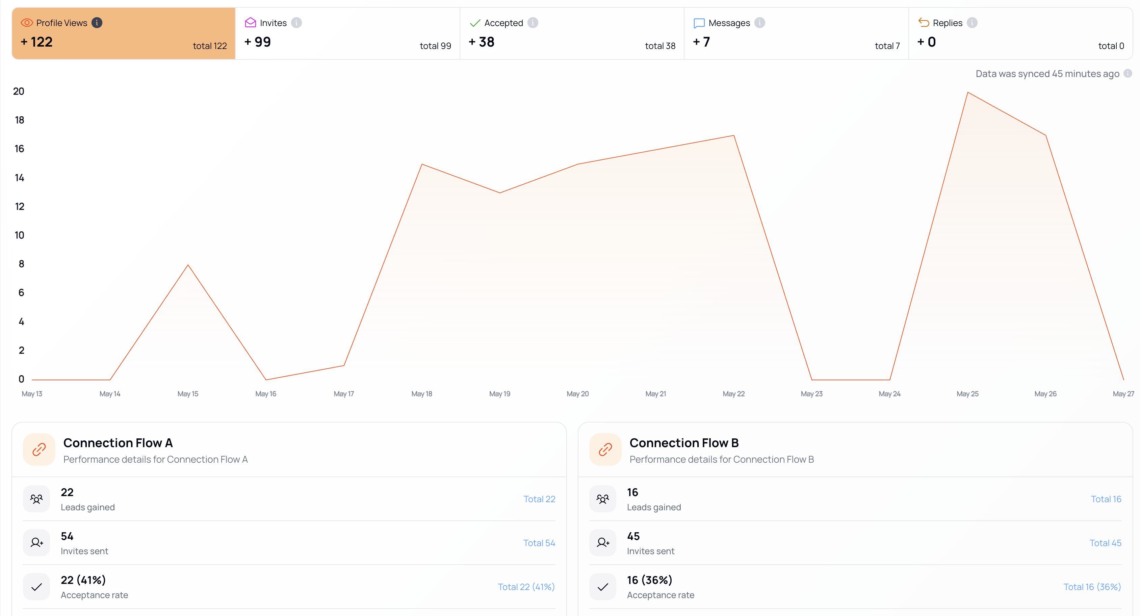Click the Connection Flow A link icon
The height and width of the screenshot is (616, 1140).
coord(39,450)
